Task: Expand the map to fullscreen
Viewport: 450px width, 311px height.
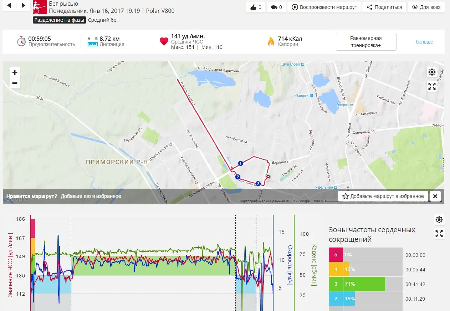Action: [432, 86]
